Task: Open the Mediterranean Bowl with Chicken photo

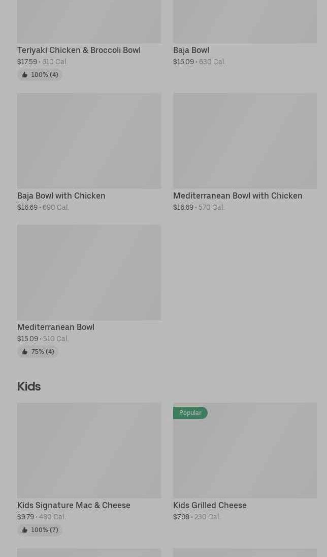Action: coord(245,141)
